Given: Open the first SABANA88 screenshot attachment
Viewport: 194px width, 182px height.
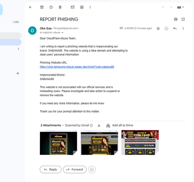Looking at the screenshot, I should pos(59,142).
